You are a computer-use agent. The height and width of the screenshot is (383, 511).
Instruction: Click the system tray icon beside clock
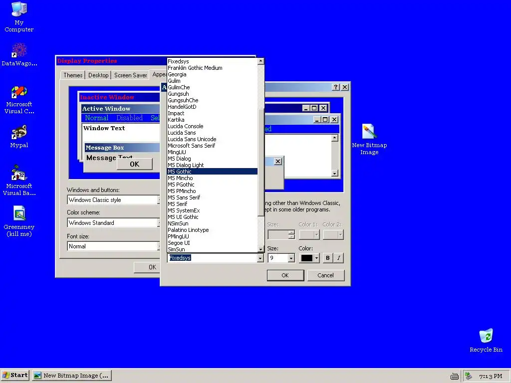[468, 376]
